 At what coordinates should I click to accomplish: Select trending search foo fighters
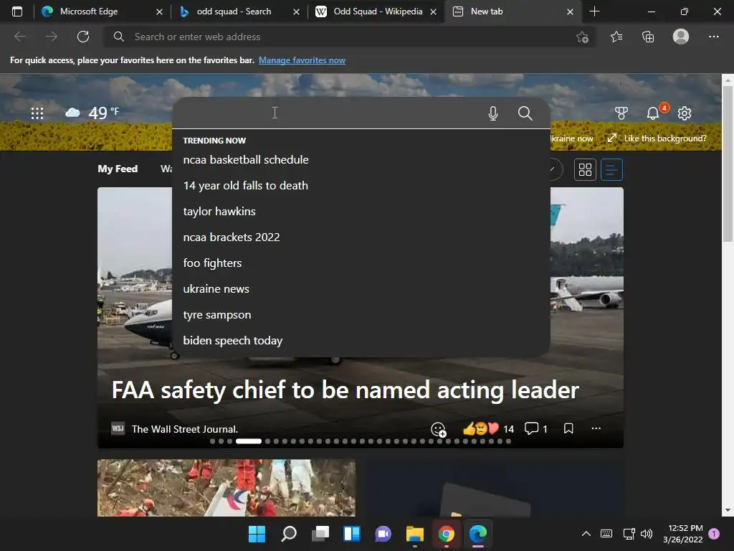click(x=361, y=263)
